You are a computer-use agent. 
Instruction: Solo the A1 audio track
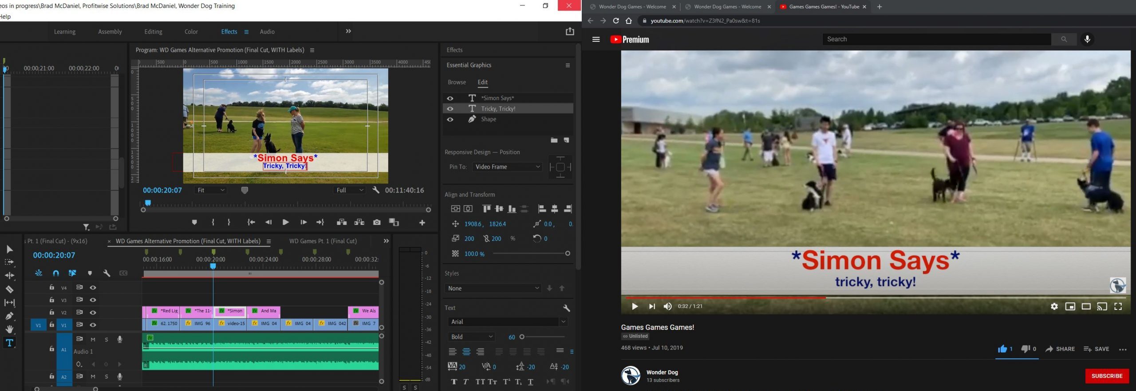(106, 340)
